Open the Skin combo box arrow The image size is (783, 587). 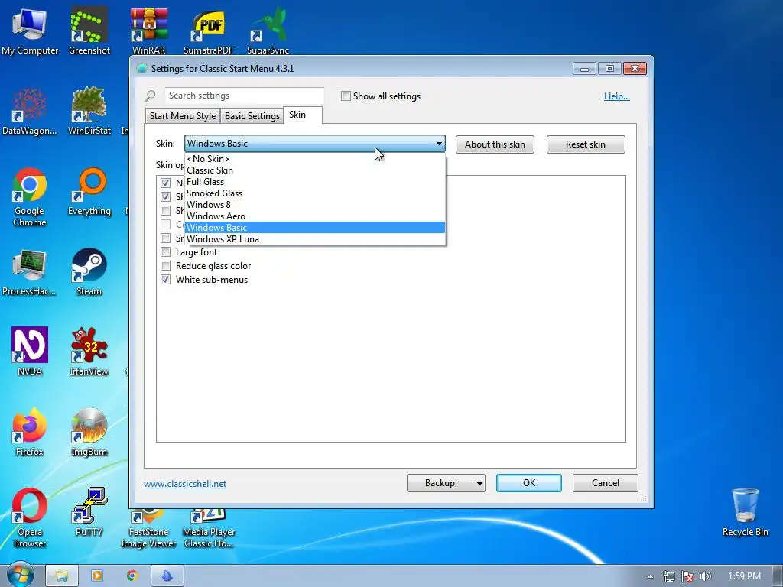(439, 144)
